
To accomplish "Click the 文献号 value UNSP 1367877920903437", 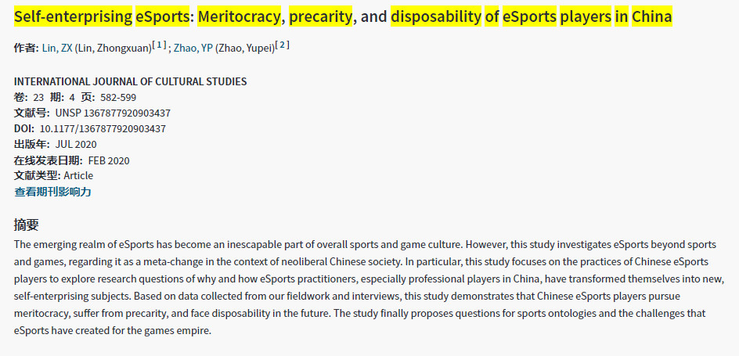I will click(113, 113).
